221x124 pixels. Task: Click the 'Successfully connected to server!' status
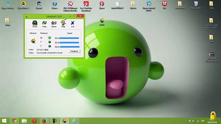click(x=49, y=53)
